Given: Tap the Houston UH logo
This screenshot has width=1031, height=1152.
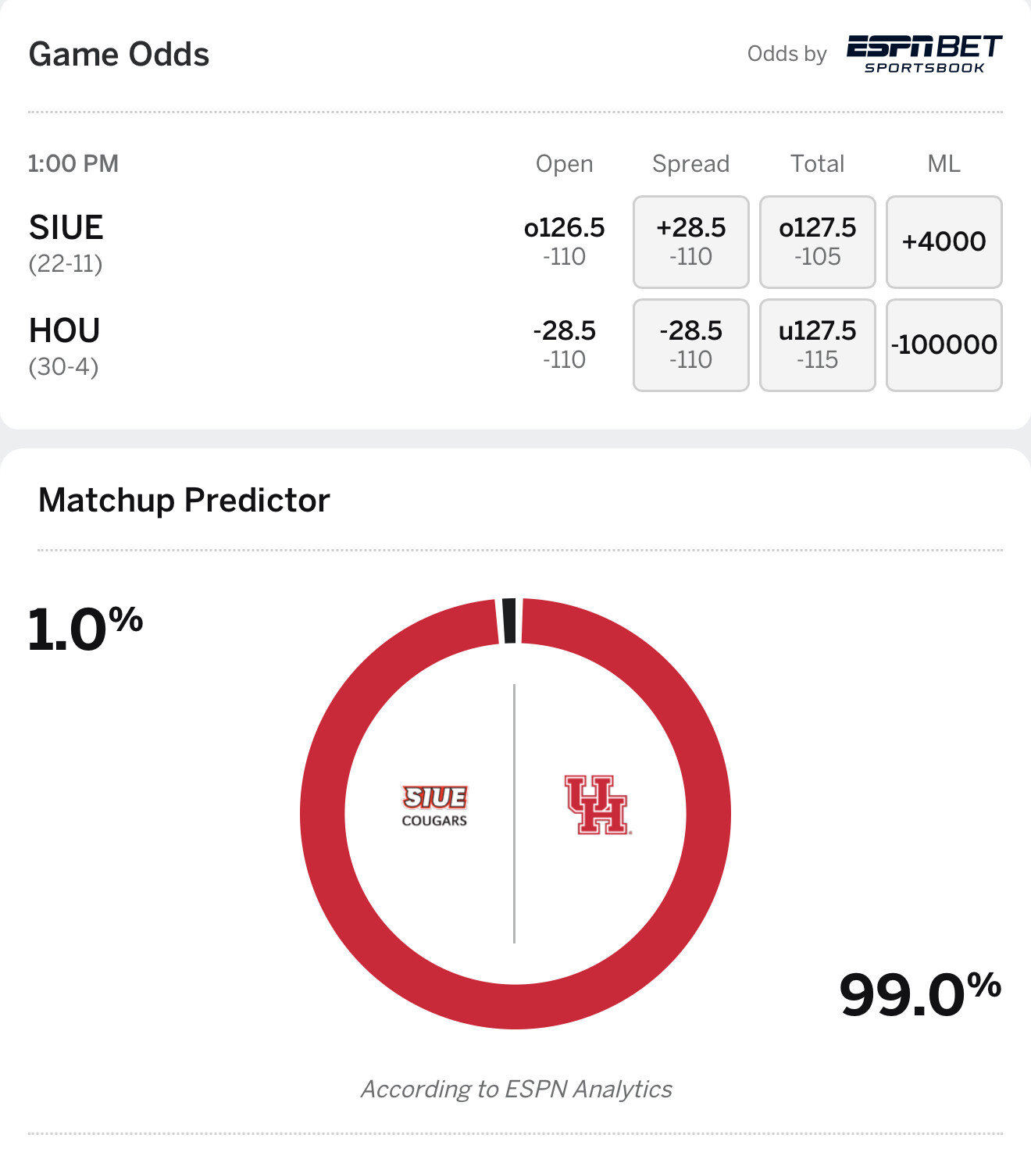Looking at the screenshot, I should pos(598,805).
